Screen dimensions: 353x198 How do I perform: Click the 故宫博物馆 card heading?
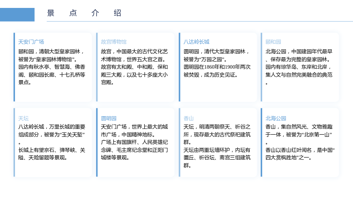[114, 42]
